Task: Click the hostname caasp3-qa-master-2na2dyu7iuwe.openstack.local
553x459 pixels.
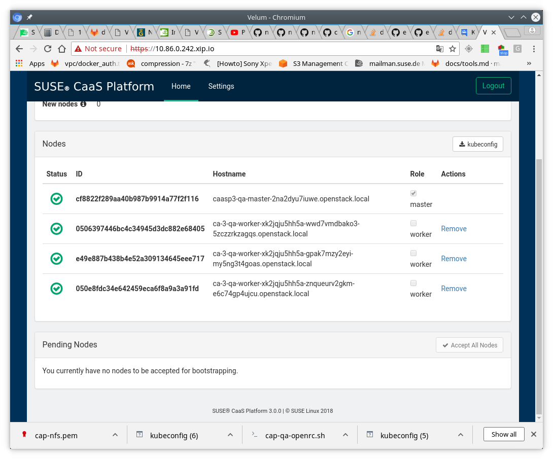Action: [291, 199]
